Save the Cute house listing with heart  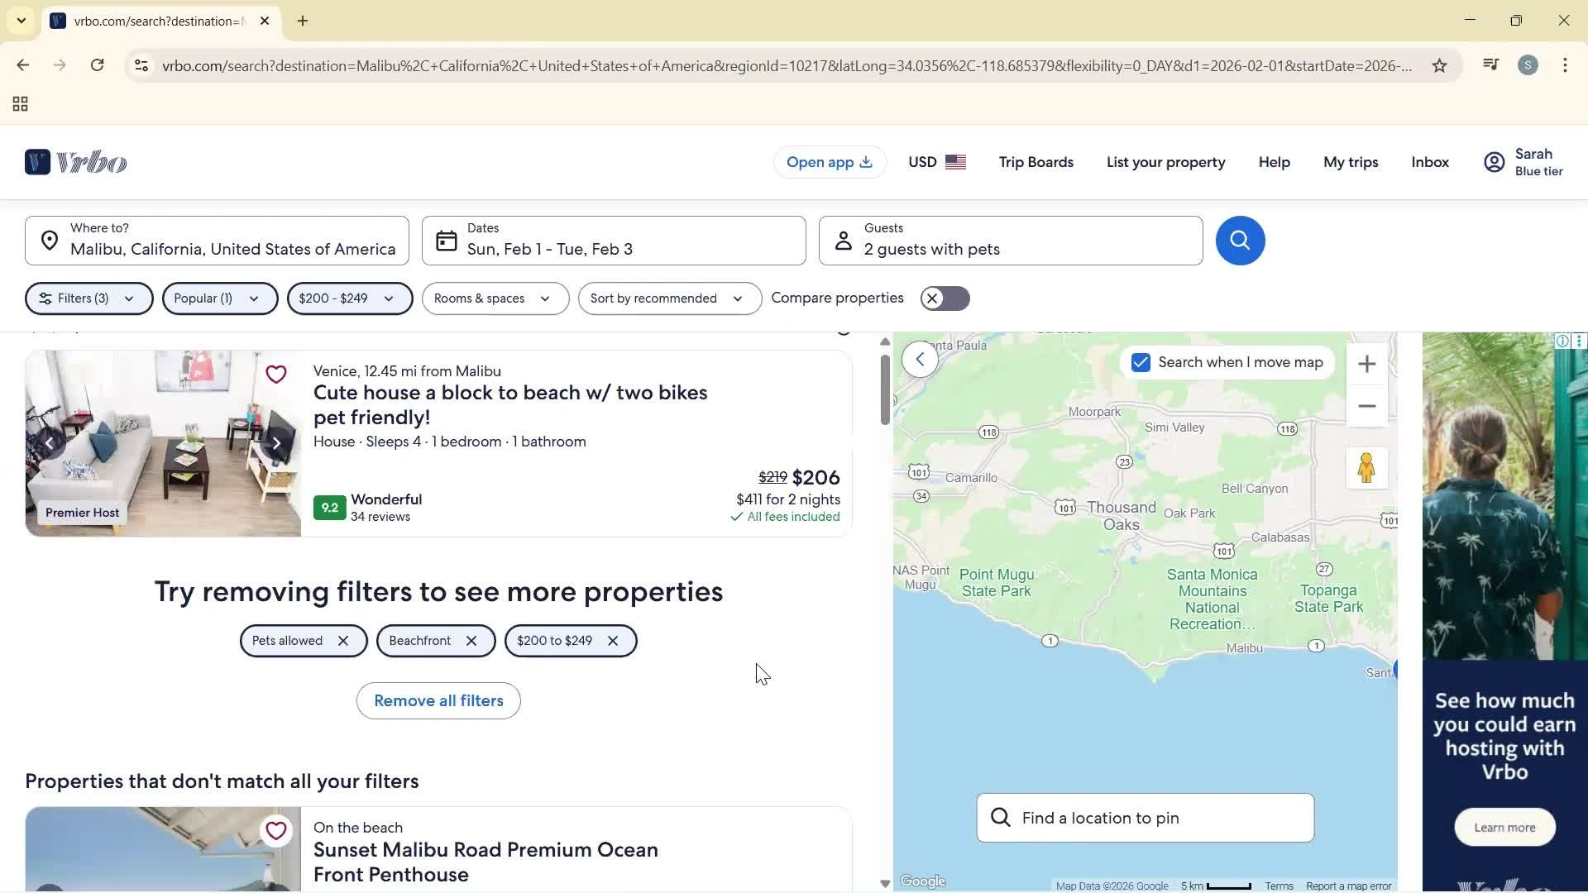(x=276, y=374)
